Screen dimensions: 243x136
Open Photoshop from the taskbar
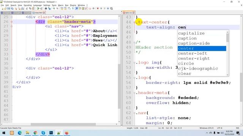(x=51, y=133)
